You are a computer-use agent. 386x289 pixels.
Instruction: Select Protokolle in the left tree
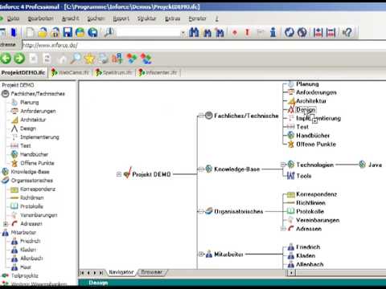click(31, 206)
